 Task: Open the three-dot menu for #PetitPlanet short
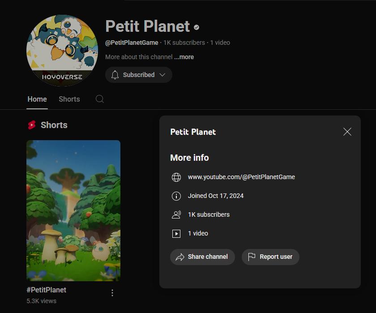point(112,293)
